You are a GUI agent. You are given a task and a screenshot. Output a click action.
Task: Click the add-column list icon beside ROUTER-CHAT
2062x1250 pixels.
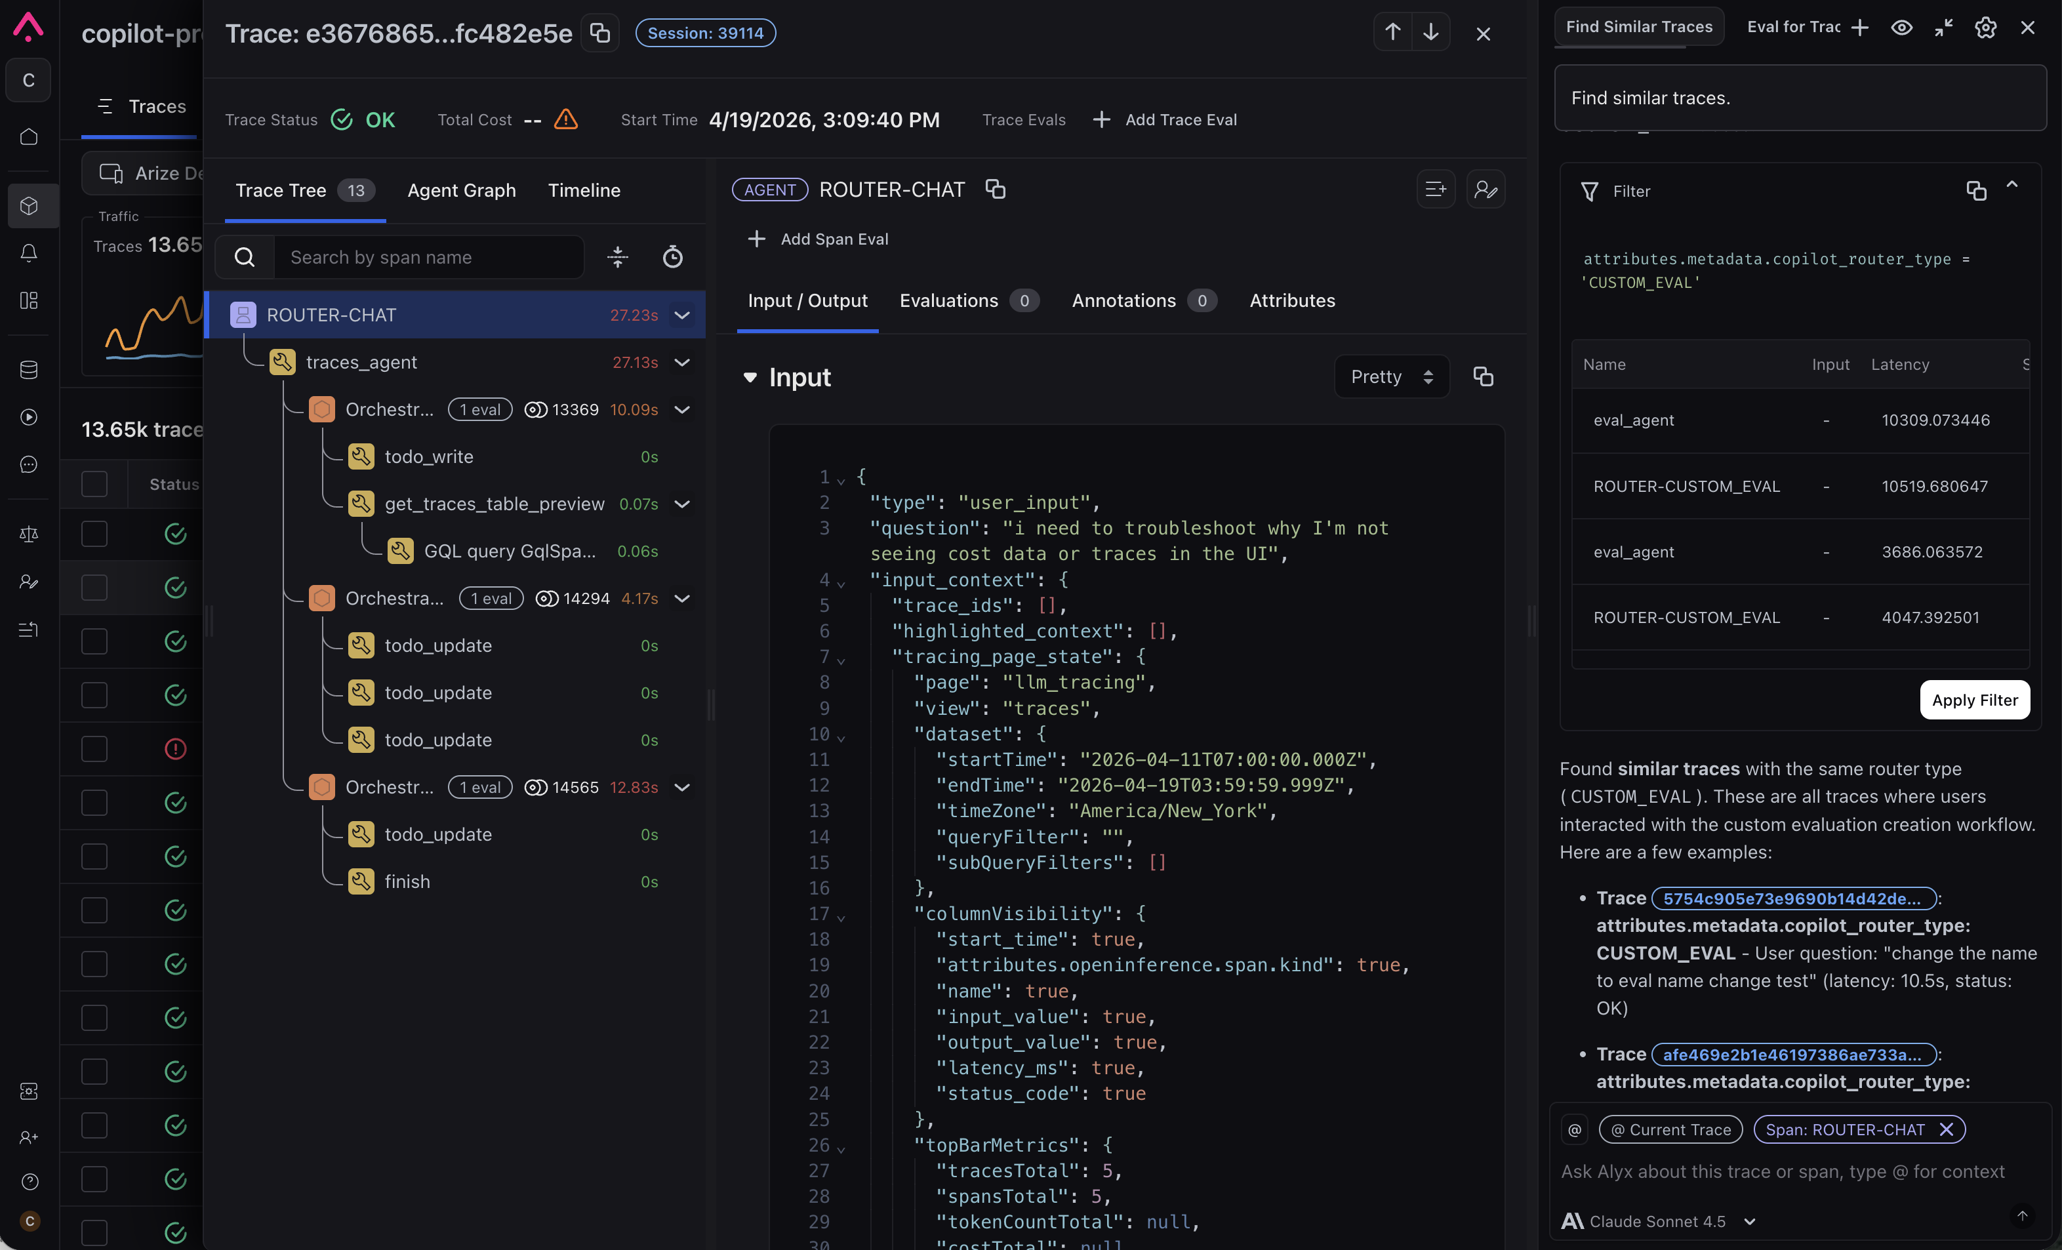point(1435,189)
